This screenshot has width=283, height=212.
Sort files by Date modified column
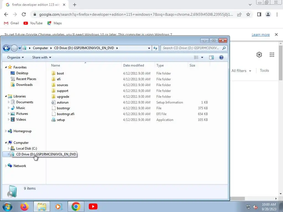click(133, 65)
